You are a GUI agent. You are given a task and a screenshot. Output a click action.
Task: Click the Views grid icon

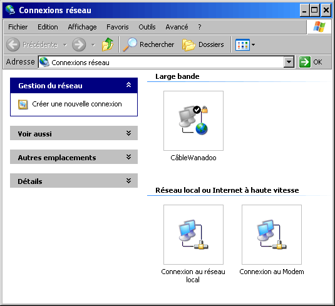[x=242, y=44]
